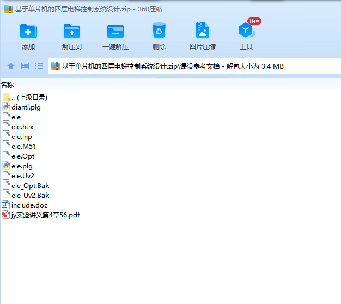Select the file ele_Opt.Bak
This screenshot has height=304, width=341.
[30, 186]
